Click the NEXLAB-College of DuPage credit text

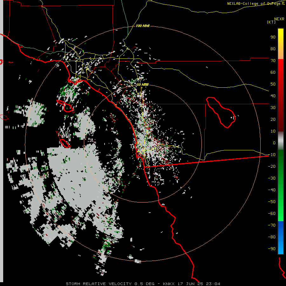pyautogui.click(x=256, y=3)
